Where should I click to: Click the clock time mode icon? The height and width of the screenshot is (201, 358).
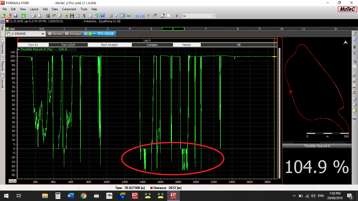116,16
